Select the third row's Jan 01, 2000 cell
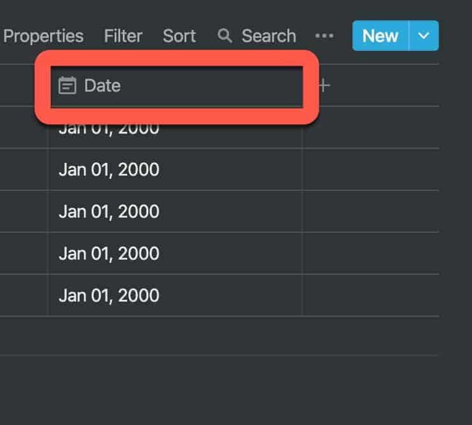The width and height of the screenshot is (472, 425). click(175, 211)
